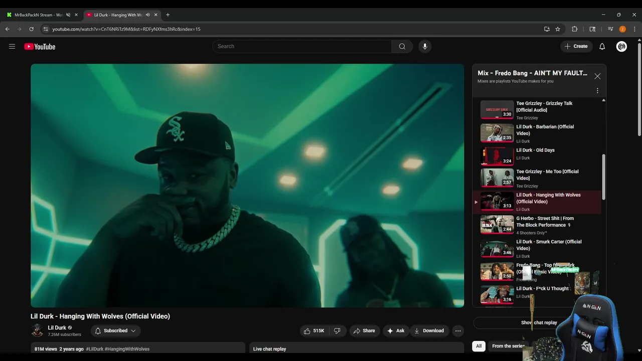The image size is (642, 361).
Task: Like the video with 515K thumbs-up
Action: pos(314,330)
